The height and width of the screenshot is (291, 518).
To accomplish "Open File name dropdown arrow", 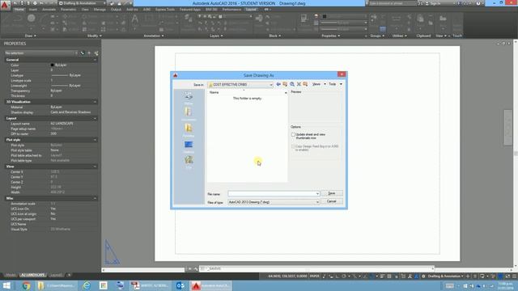I will [317, 194].
